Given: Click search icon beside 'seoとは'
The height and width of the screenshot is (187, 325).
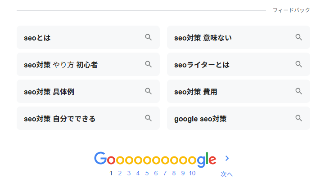Looking at the screenshot, I should (x=148, y=37).
